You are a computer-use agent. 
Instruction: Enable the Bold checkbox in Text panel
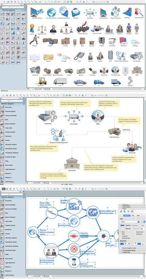pyautogui.click(x=121, y=232)
